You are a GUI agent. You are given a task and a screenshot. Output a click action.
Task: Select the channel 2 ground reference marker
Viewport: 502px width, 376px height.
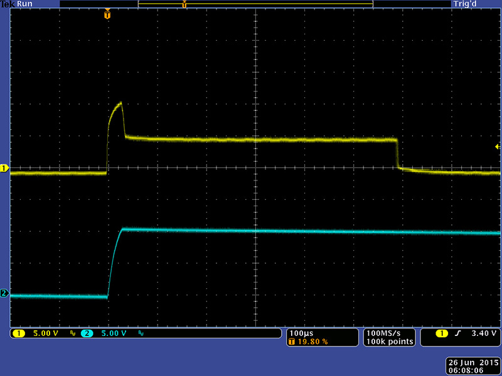coord(4,293)
